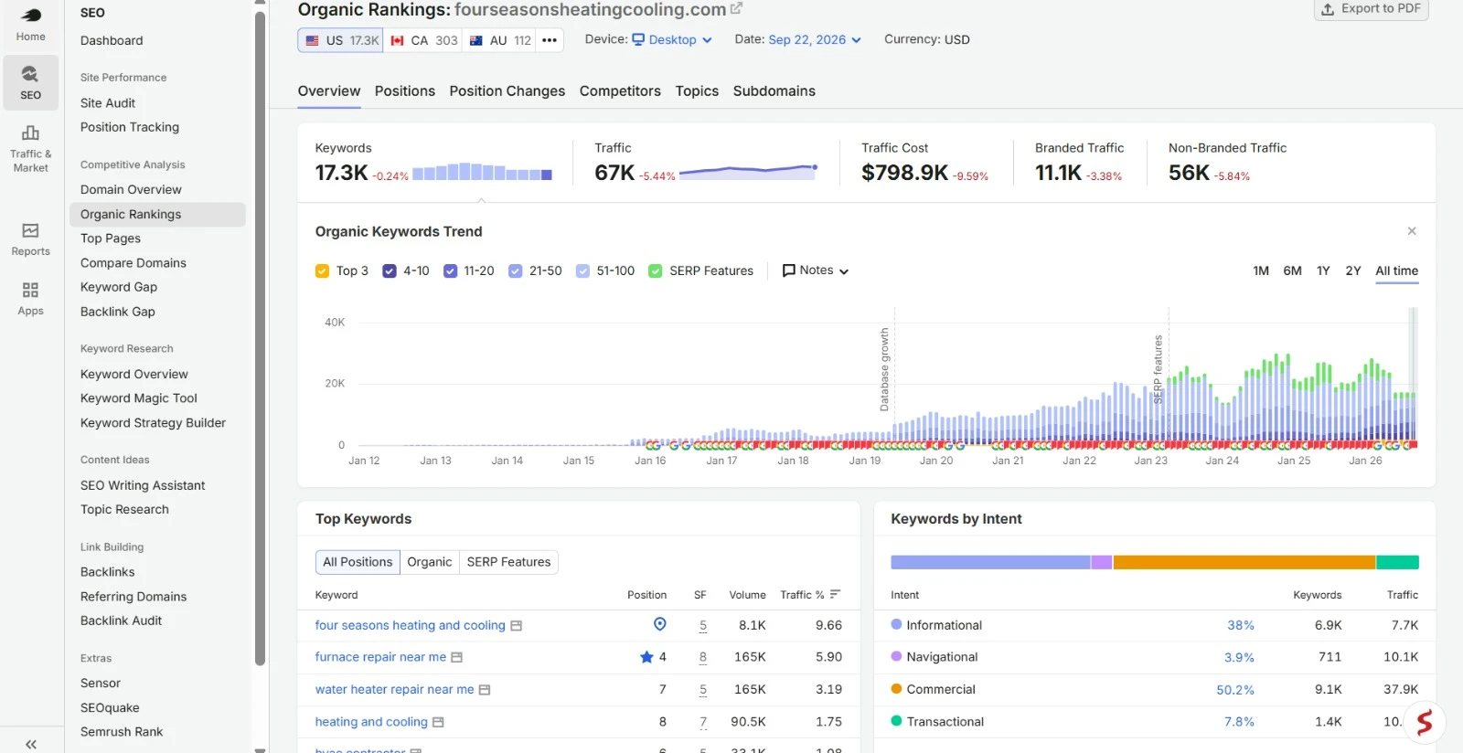This screenshot has height=753, width=1463.
Task: Click the Keywords mini bar chart
Action: 482,172
